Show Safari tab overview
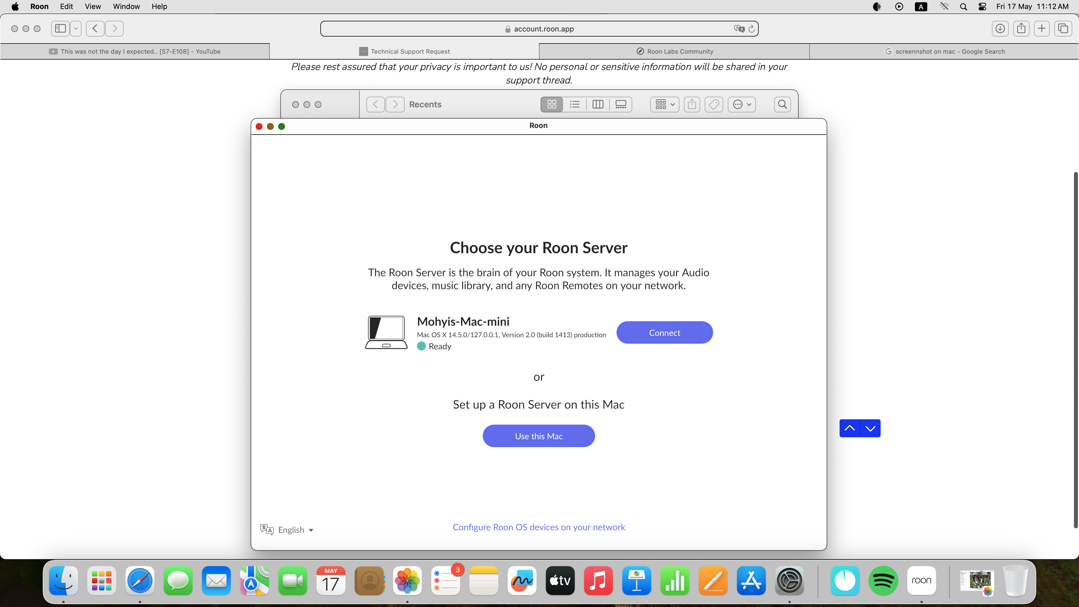The image size is (1079, 607). (1063, 28)
